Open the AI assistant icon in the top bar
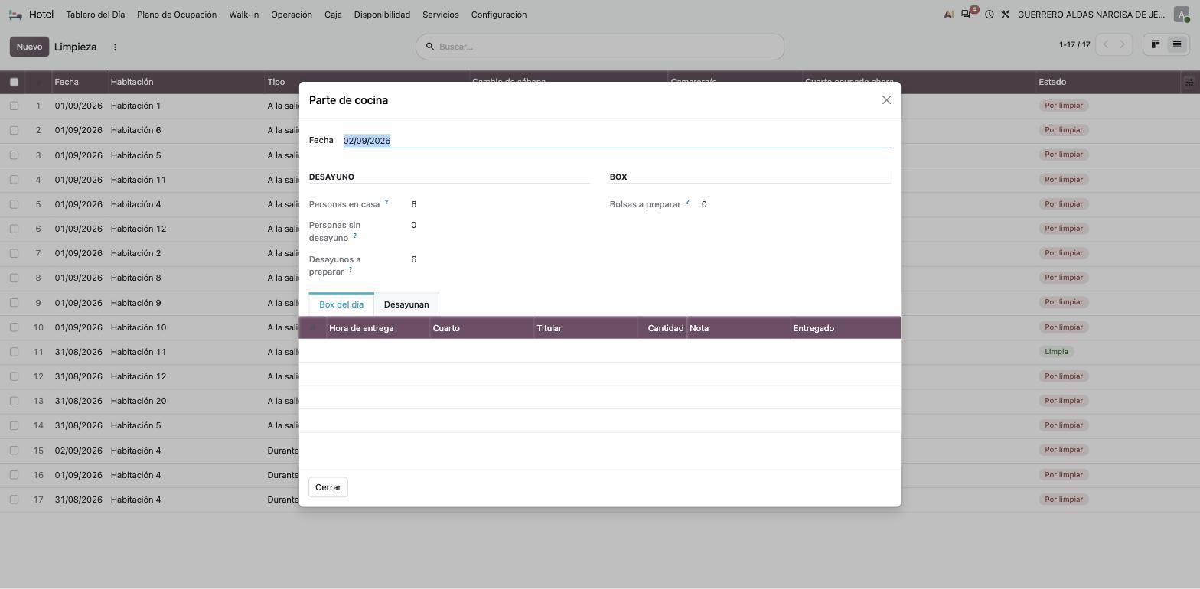 pyautogui.click(x=949, y=15)
